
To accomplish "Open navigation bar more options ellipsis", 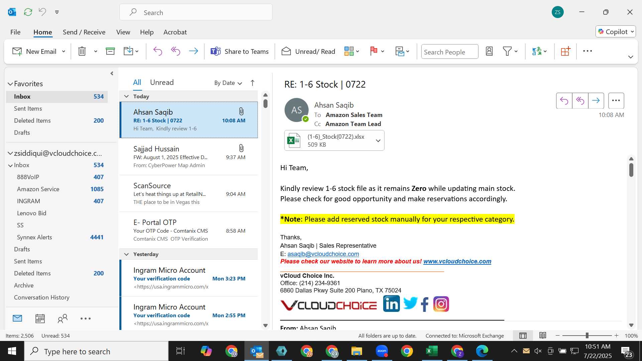I will point(86,319).
